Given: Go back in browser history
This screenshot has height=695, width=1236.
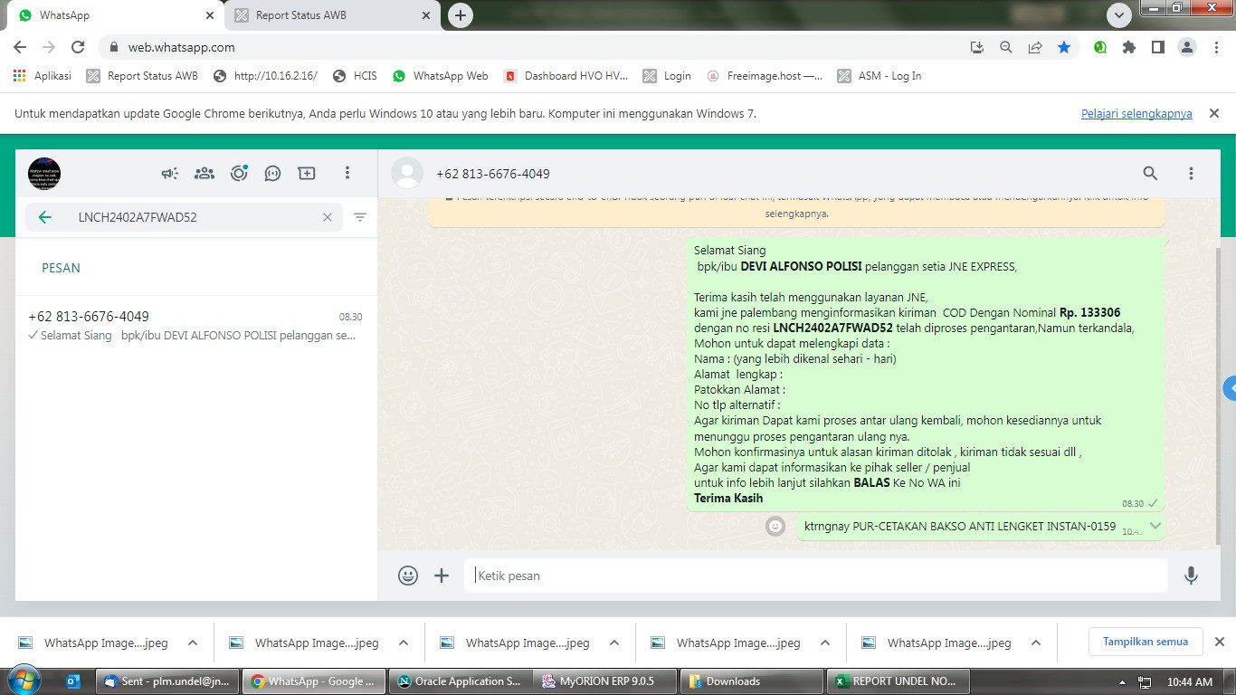Looking at the screenshot, I should pyautogui.click(x=20, y=47).
